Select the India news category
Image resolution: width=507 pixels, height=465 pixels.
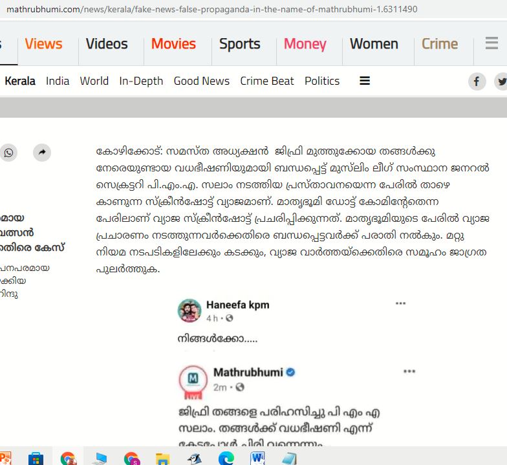(58, 81)
